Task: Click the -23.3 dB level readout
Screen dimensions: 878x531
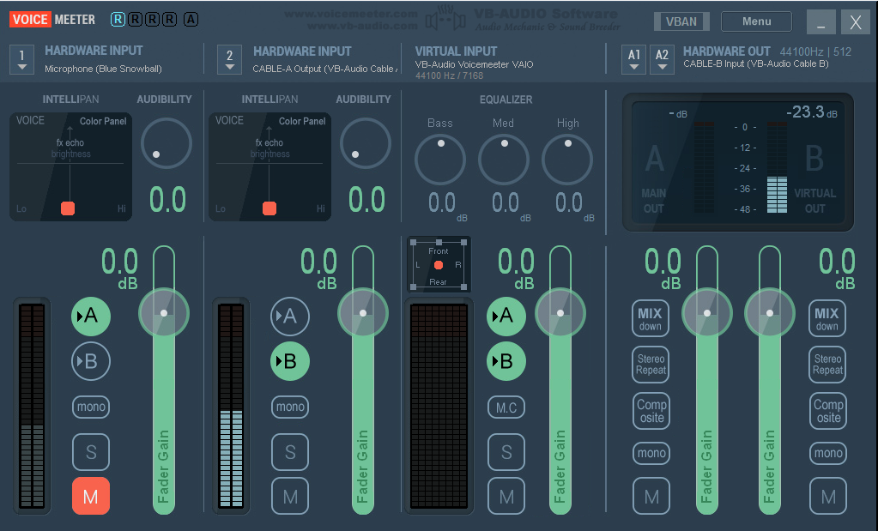Action: (811, 112)
